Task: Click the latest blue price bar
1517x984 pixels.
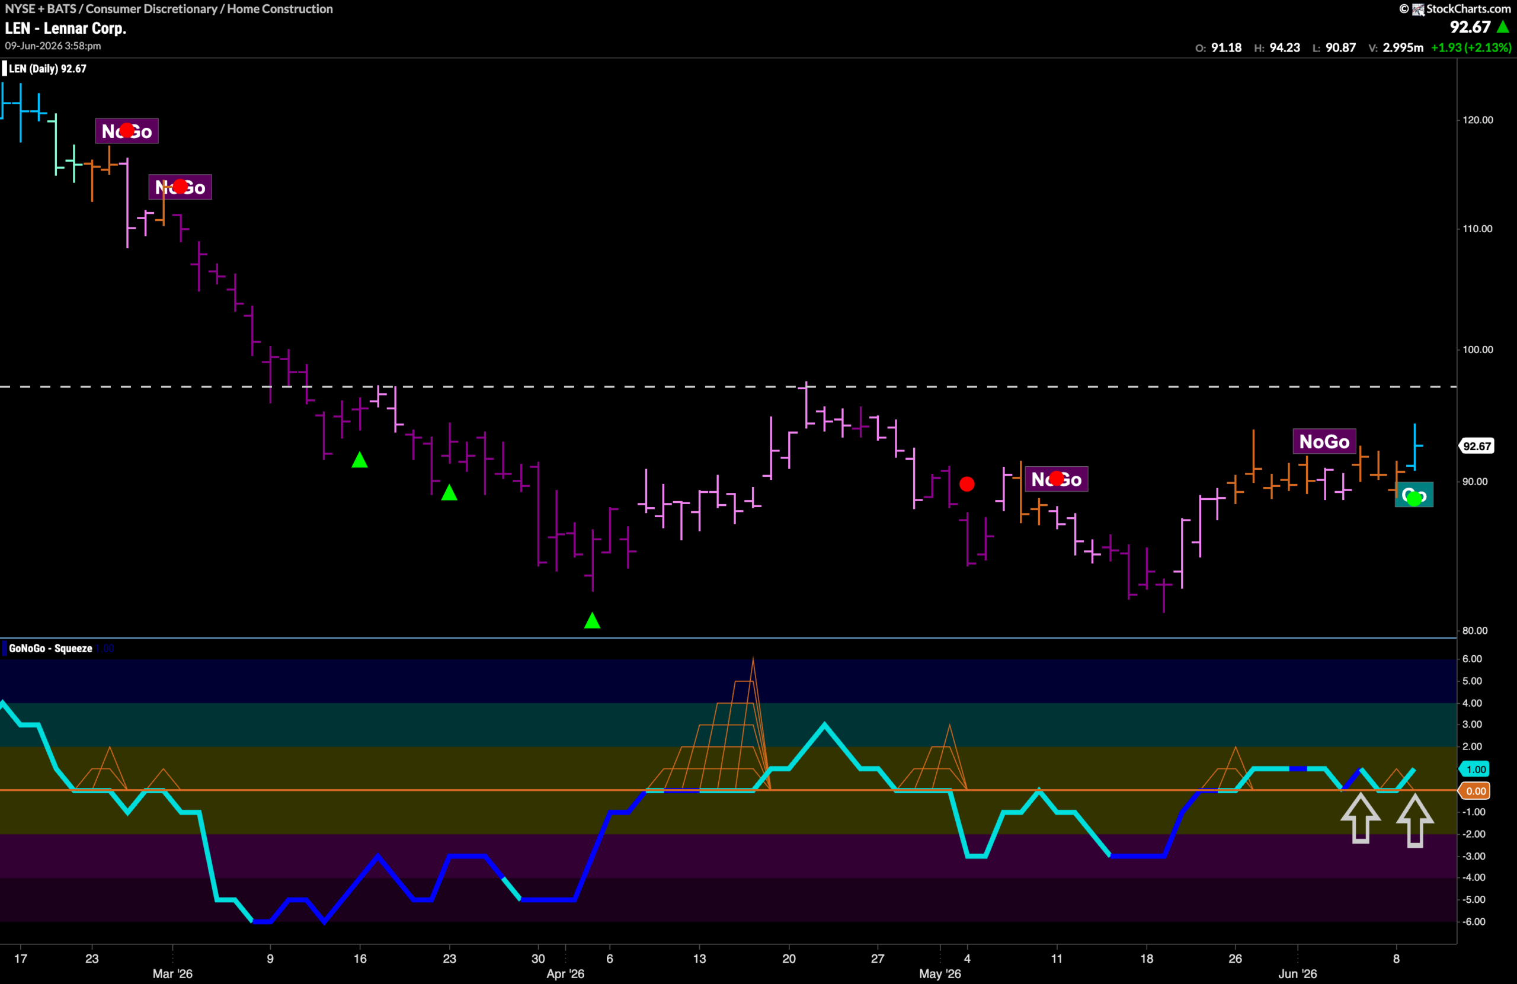Action: (1414, 447)
